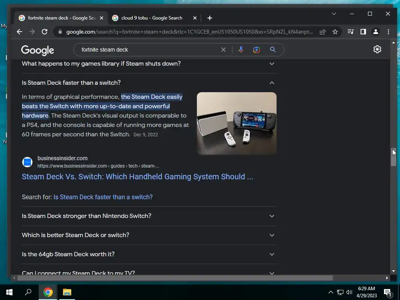Open the Chrome side panel
400x300 pixels.
tap(363, 32)
